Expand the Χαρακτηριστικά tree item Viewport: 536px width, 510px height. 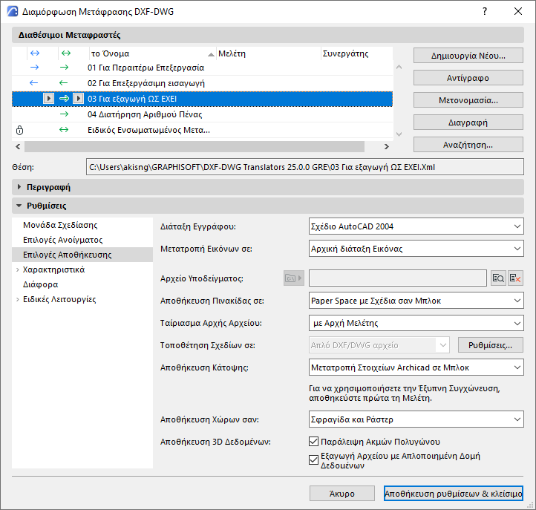click(17, 269)
